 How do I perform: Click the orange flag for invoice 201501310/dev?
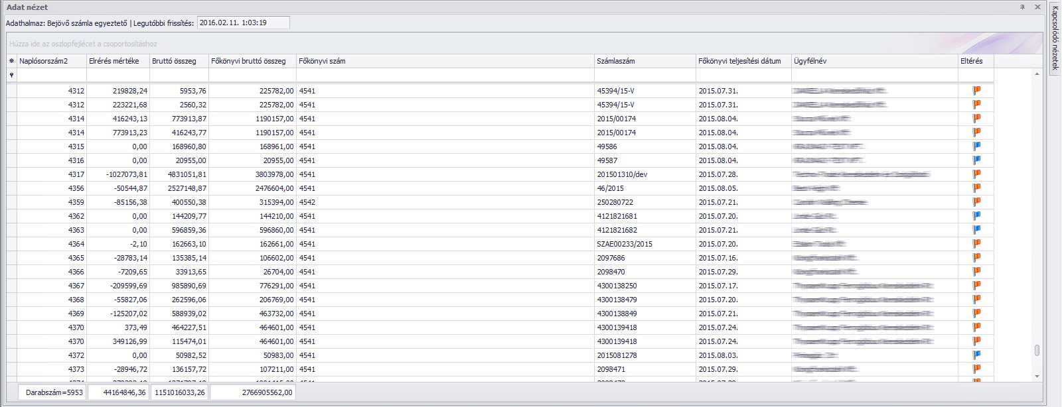click(976, 174)
